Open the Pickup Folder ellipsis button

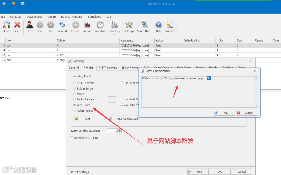tap(112, 111)
